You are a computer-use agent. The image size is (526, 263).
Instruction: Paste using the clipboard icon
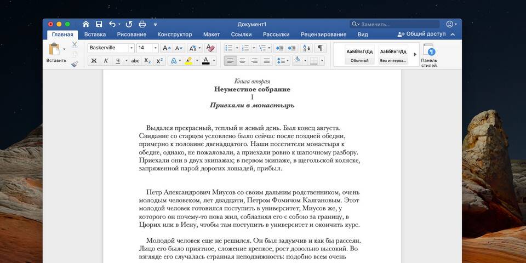click(x=54, y=49)
